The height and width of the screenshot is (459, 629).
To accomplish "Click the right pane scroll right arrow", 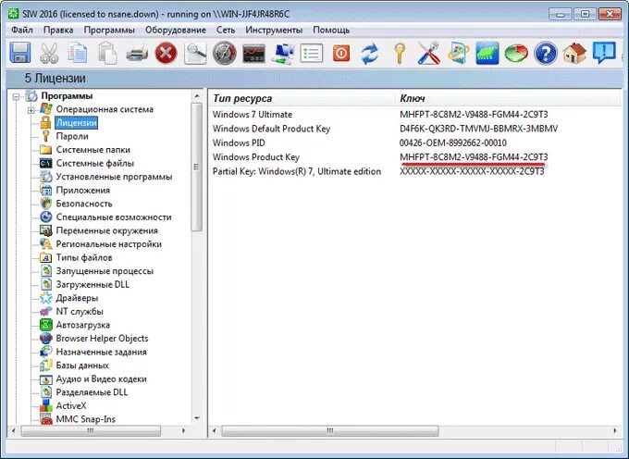I will coord(615,430).
